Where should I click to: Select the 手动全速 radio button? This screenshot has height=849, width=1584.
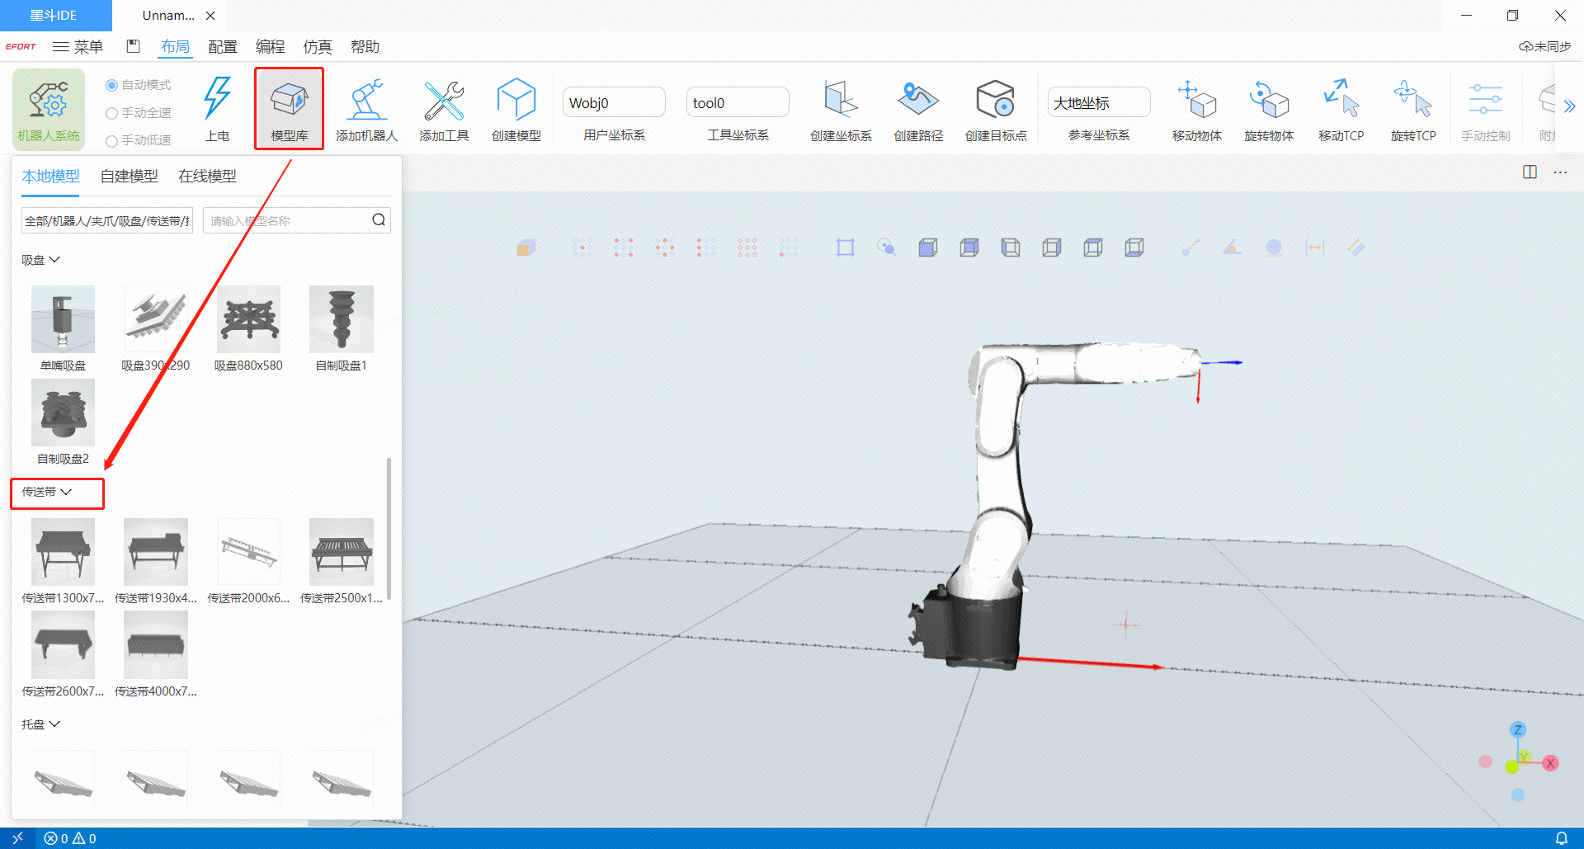(x=112, y=113)
